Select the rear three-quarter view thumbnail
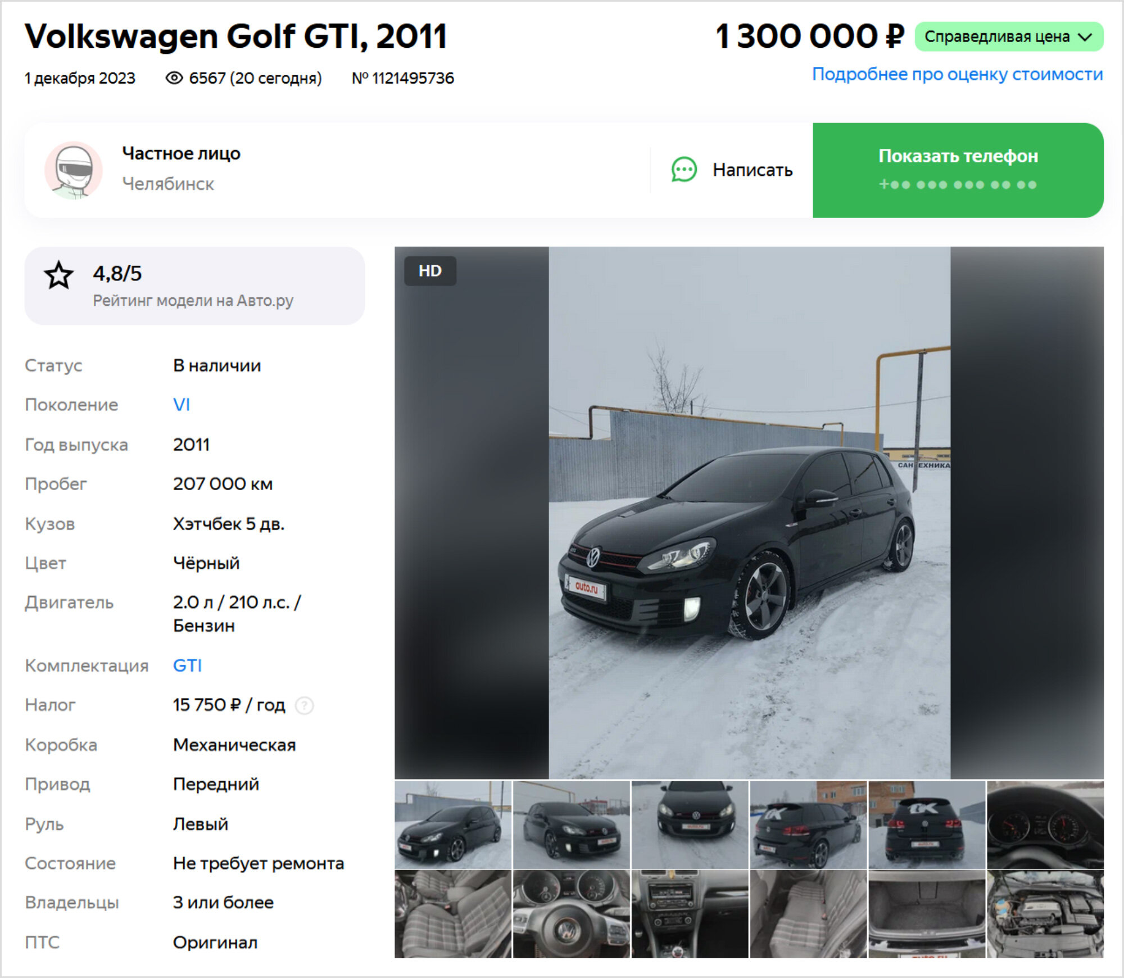The width and height of the screenshot is (1124, 978). click(809, 825)
